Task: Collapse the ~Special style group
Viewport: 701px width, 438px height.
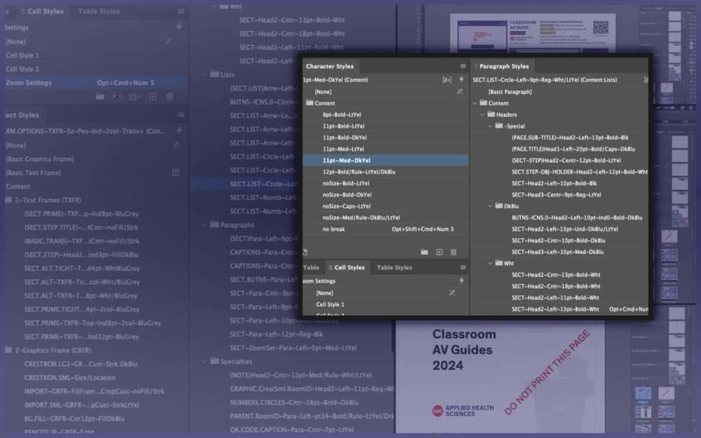Action: click(x=491, y=126)
